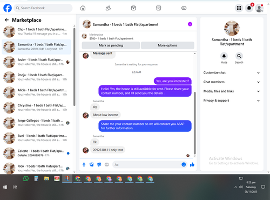Open the Friends icon in top navigation
This screenshot has height=200, width=270.
[108, 8]
